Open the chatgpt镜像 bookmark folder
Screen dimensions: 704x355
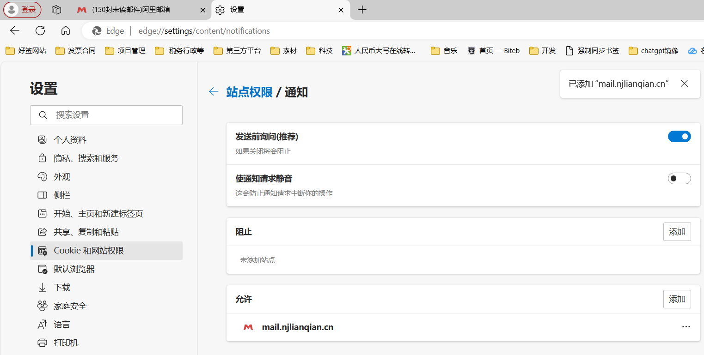[x=654, y=51]
